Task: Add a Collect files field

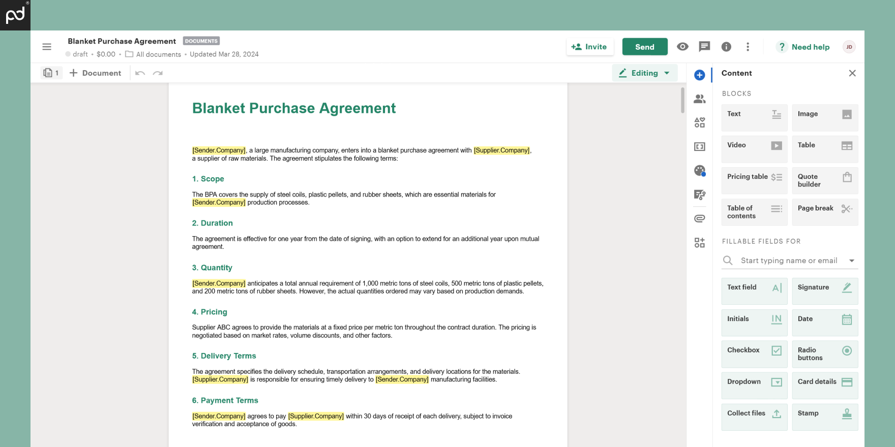Action: (x=754, y=417)
